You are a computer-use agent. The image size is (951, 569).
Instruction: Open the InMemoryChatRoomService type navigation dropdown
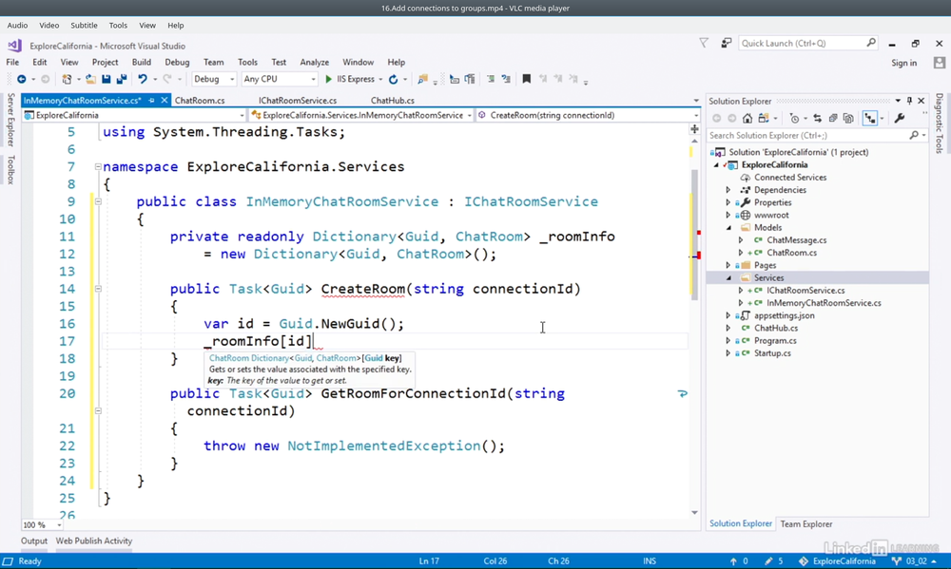[x=361, y=115]
